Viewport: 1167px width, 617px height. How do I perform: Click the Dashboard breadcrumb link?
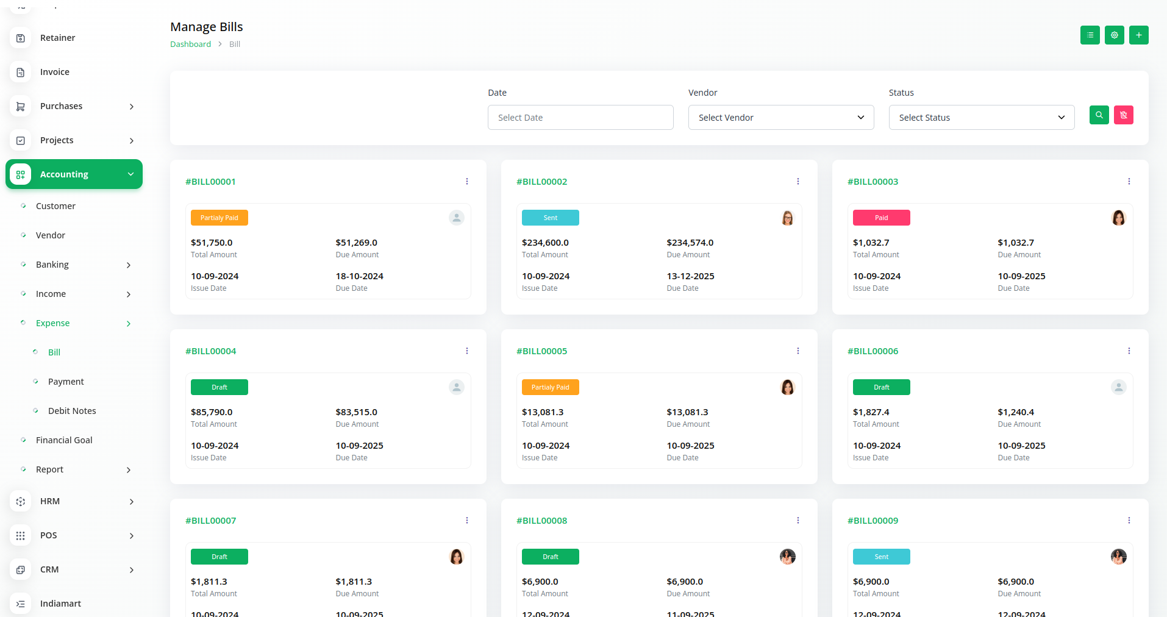(190, 45)
